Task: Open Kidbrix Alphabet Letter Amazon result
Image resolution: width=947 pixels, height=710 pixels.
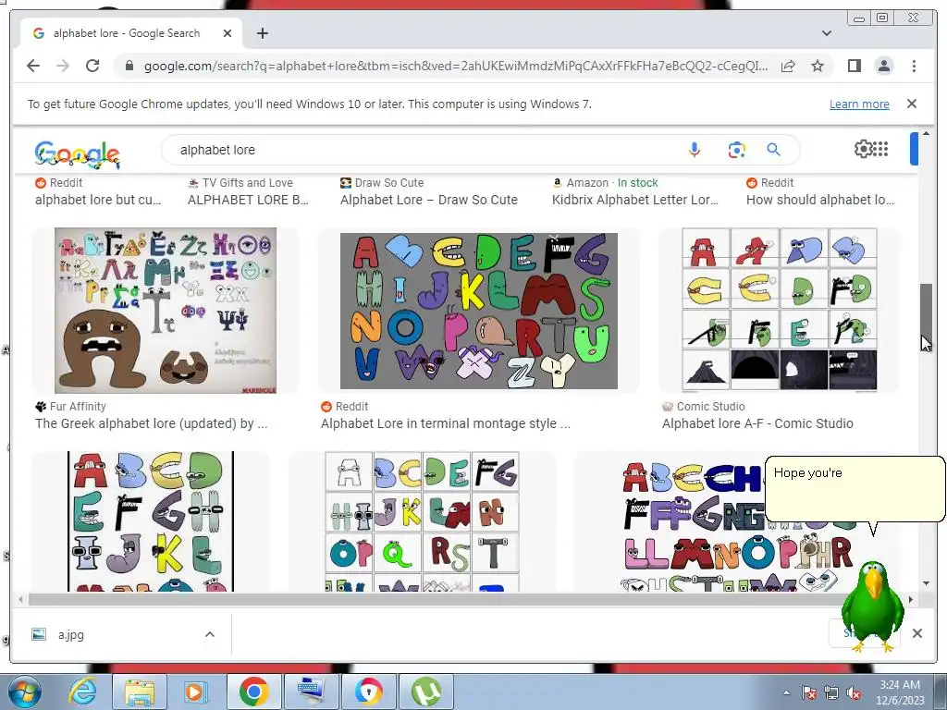Action: coord(635,200)
